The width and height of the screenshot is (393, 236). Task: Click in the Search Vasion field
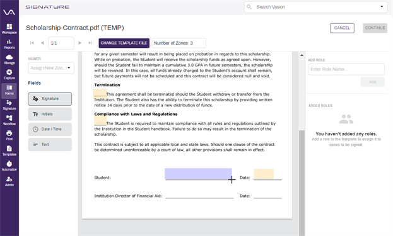click(x=316, y=7)
